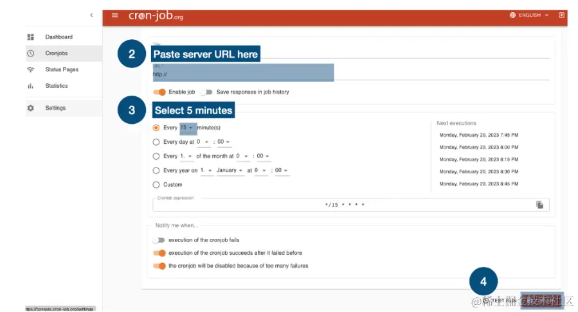Open the Every day hour dropdown

point(203,142)
